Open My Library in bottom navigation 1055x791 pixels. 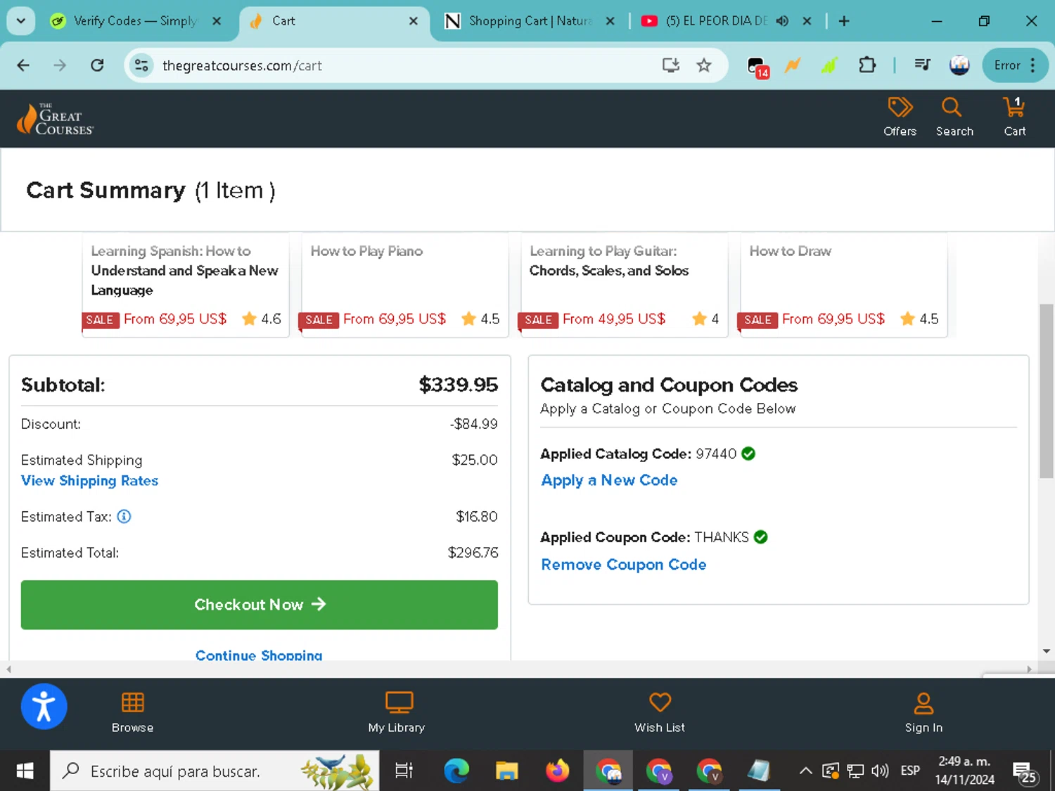pyautogui.click(x=397, y=712)
